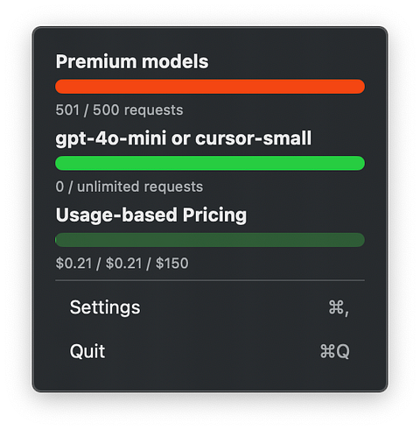Click the word cursor-small in the heading

tap(254, 138)
